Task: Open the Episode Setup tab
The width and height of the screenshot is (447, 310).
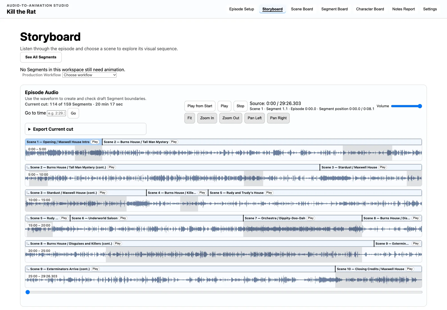Action: 242,9
